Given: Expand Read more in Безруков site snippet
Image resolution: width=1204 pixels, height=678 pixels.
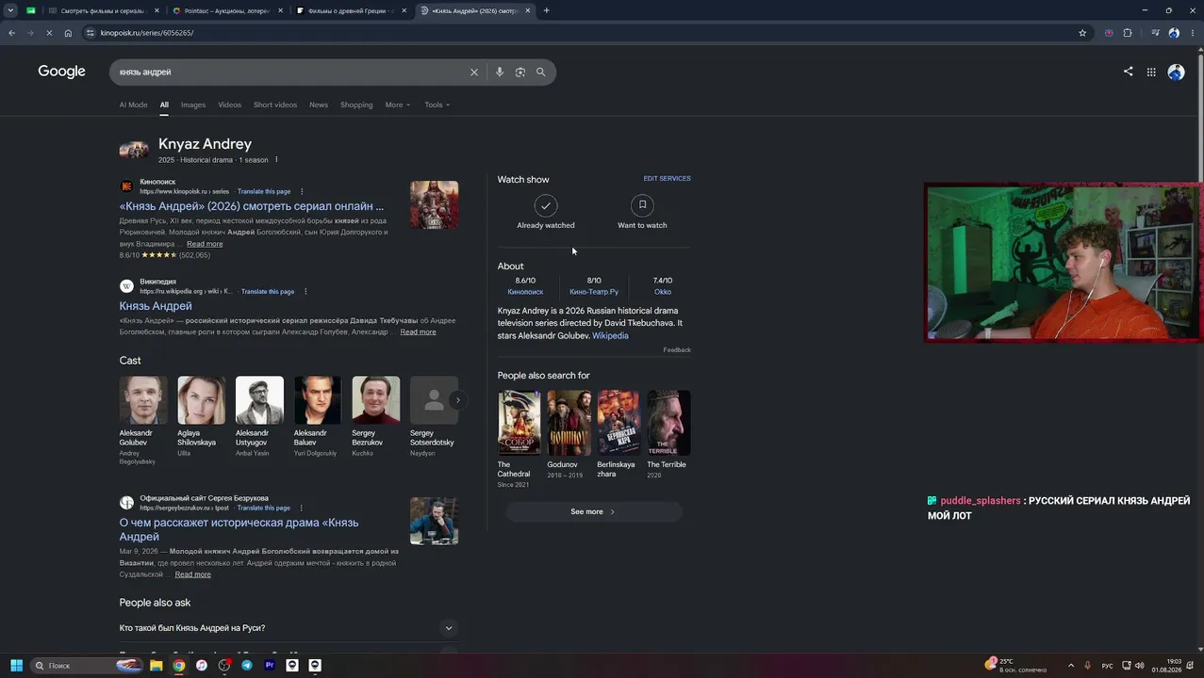Looking at the screenshot, I should click(x=192, y=574).
